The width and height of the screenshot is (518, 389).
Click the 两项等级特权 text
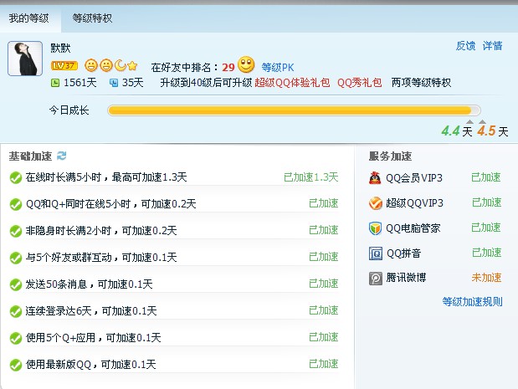point(421,82)
